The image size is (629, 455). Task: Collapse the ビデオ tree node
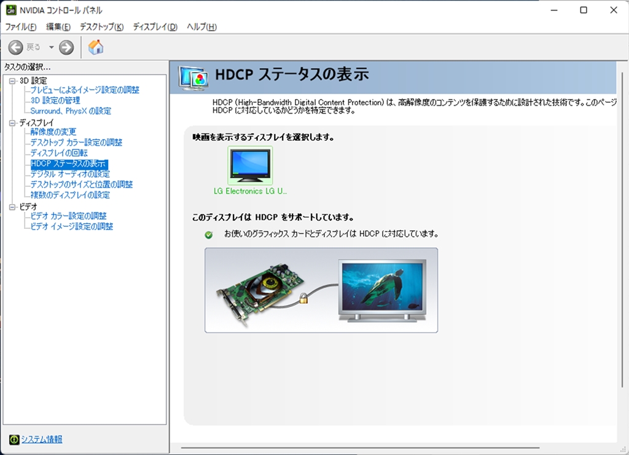12,207
